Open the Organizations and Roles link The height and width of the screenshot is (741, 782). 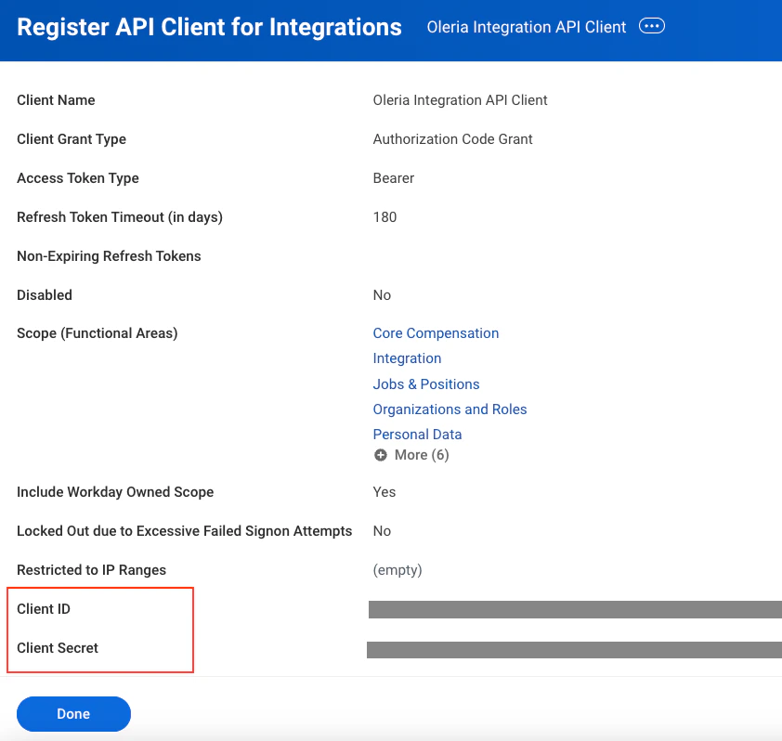pos(450,409)
